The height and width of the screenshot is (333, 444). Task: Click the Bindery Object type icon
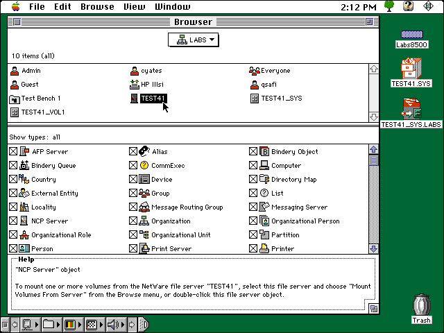click(x=264, y=151)
